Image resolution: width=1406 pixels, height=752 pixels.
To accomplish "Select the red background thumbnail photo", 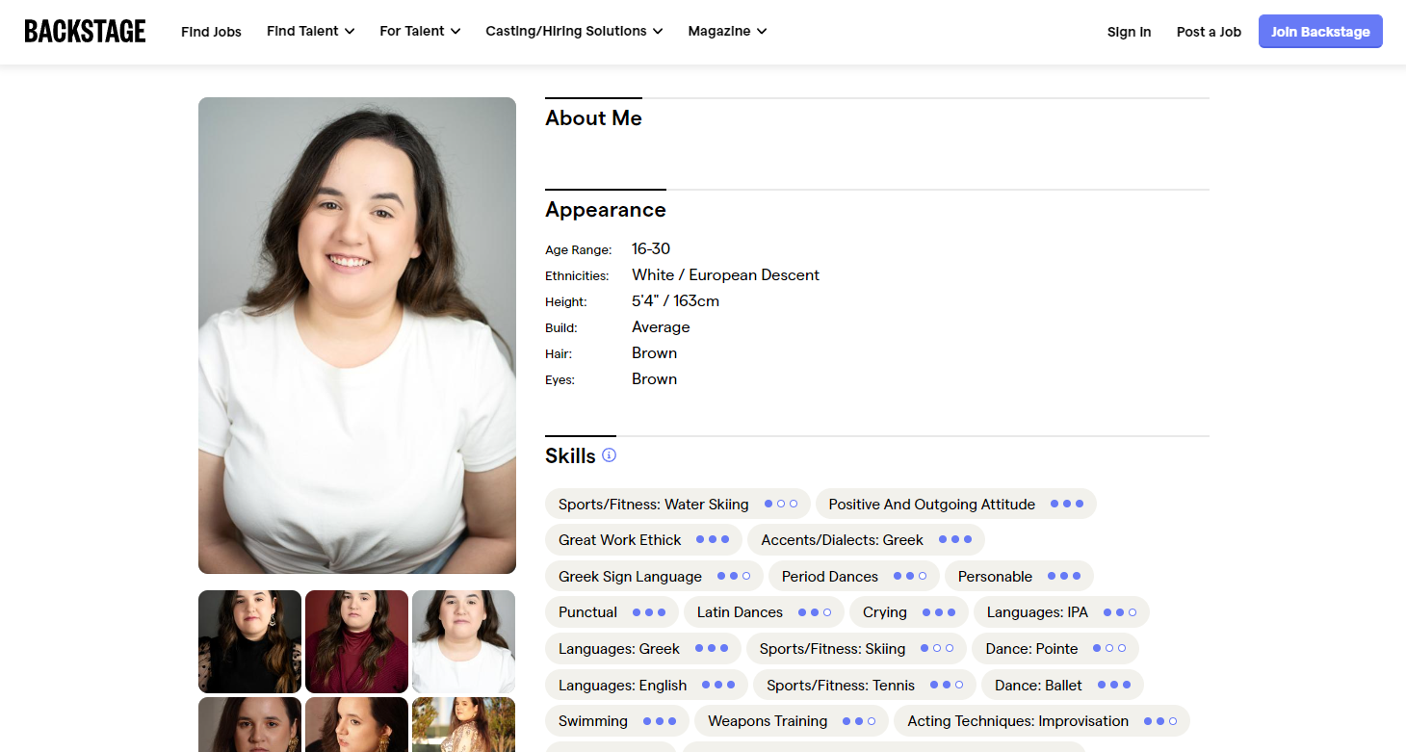I will 356,641.
